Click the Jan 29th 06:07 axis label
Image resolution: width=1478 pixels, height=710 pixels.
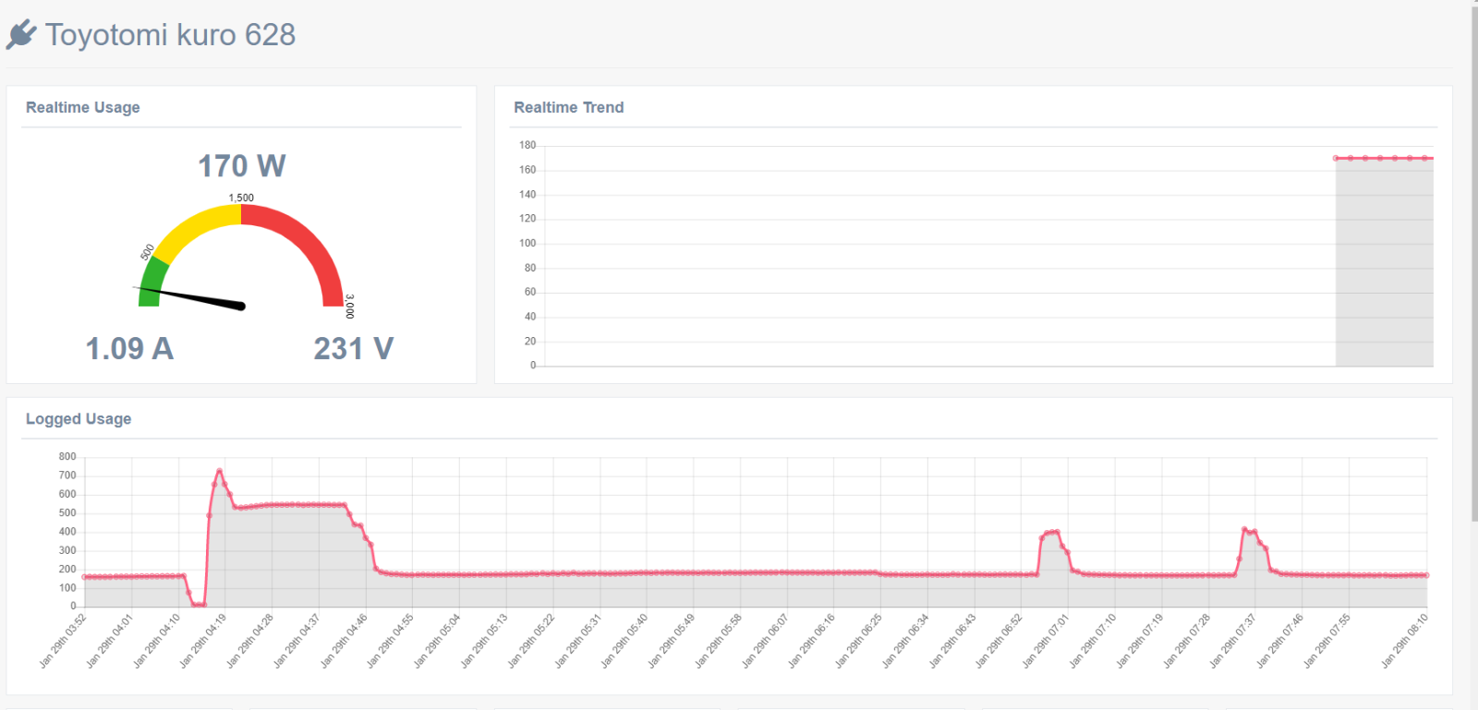click(765, 641)
